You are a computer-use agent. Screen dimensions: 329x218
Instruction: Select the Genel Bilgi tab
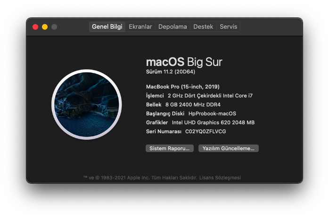click(x=107, y=27)
